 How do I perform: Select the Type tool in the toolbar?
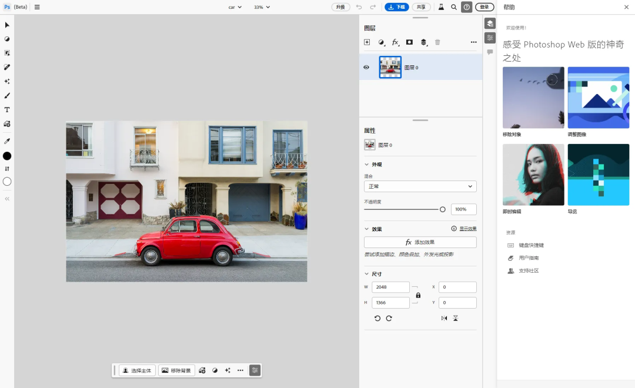tap(7, 110)
